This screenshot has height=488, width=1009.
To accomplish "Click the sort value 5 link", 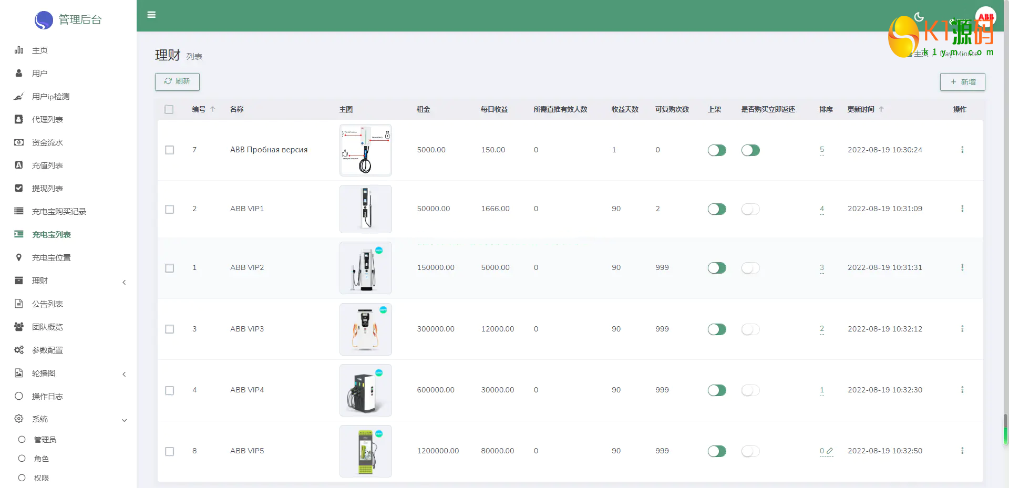I will (822, 150).
